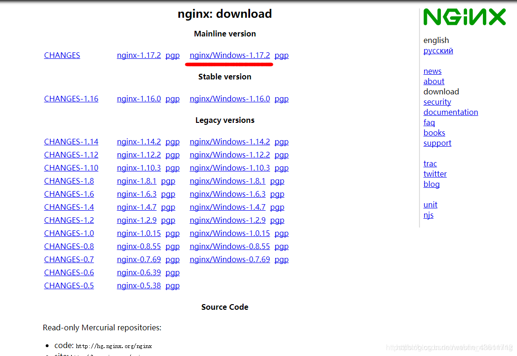Download nginx/Windows-1.6.3
This screenshot has height=356, width=517.
[x=228, y=194]
